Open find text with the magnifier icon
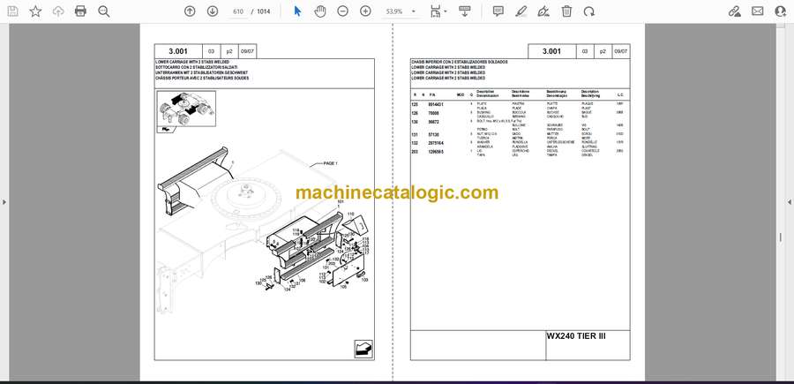This screenshot has height=384, width=794. (x=104, y=11)
